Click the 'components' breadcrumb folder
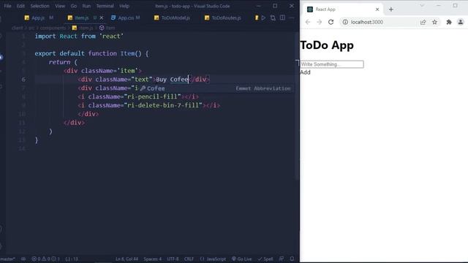The image size is (468, 263). click(53, 28)
